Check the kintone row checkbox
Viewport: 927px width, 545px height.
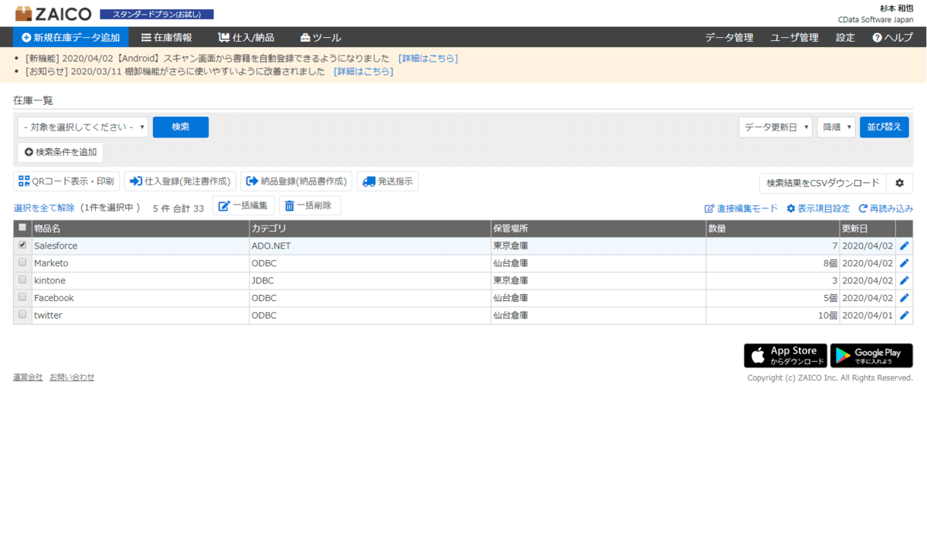(x=22, y=279)
